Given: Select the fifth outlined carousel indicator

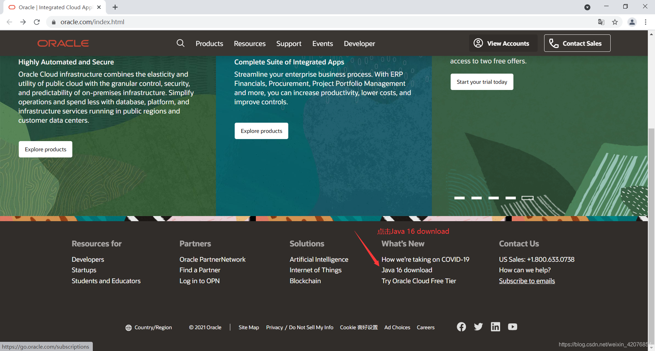Looking at the screenshot, I should (x=528, y=198).
